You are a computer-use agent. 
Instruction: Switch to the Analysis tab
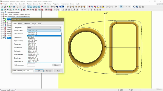(x=34, y=24)
